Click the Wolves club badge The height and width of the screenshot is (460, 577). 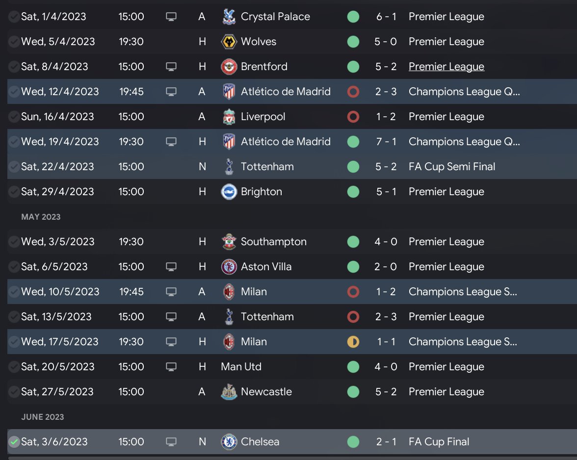229,42
